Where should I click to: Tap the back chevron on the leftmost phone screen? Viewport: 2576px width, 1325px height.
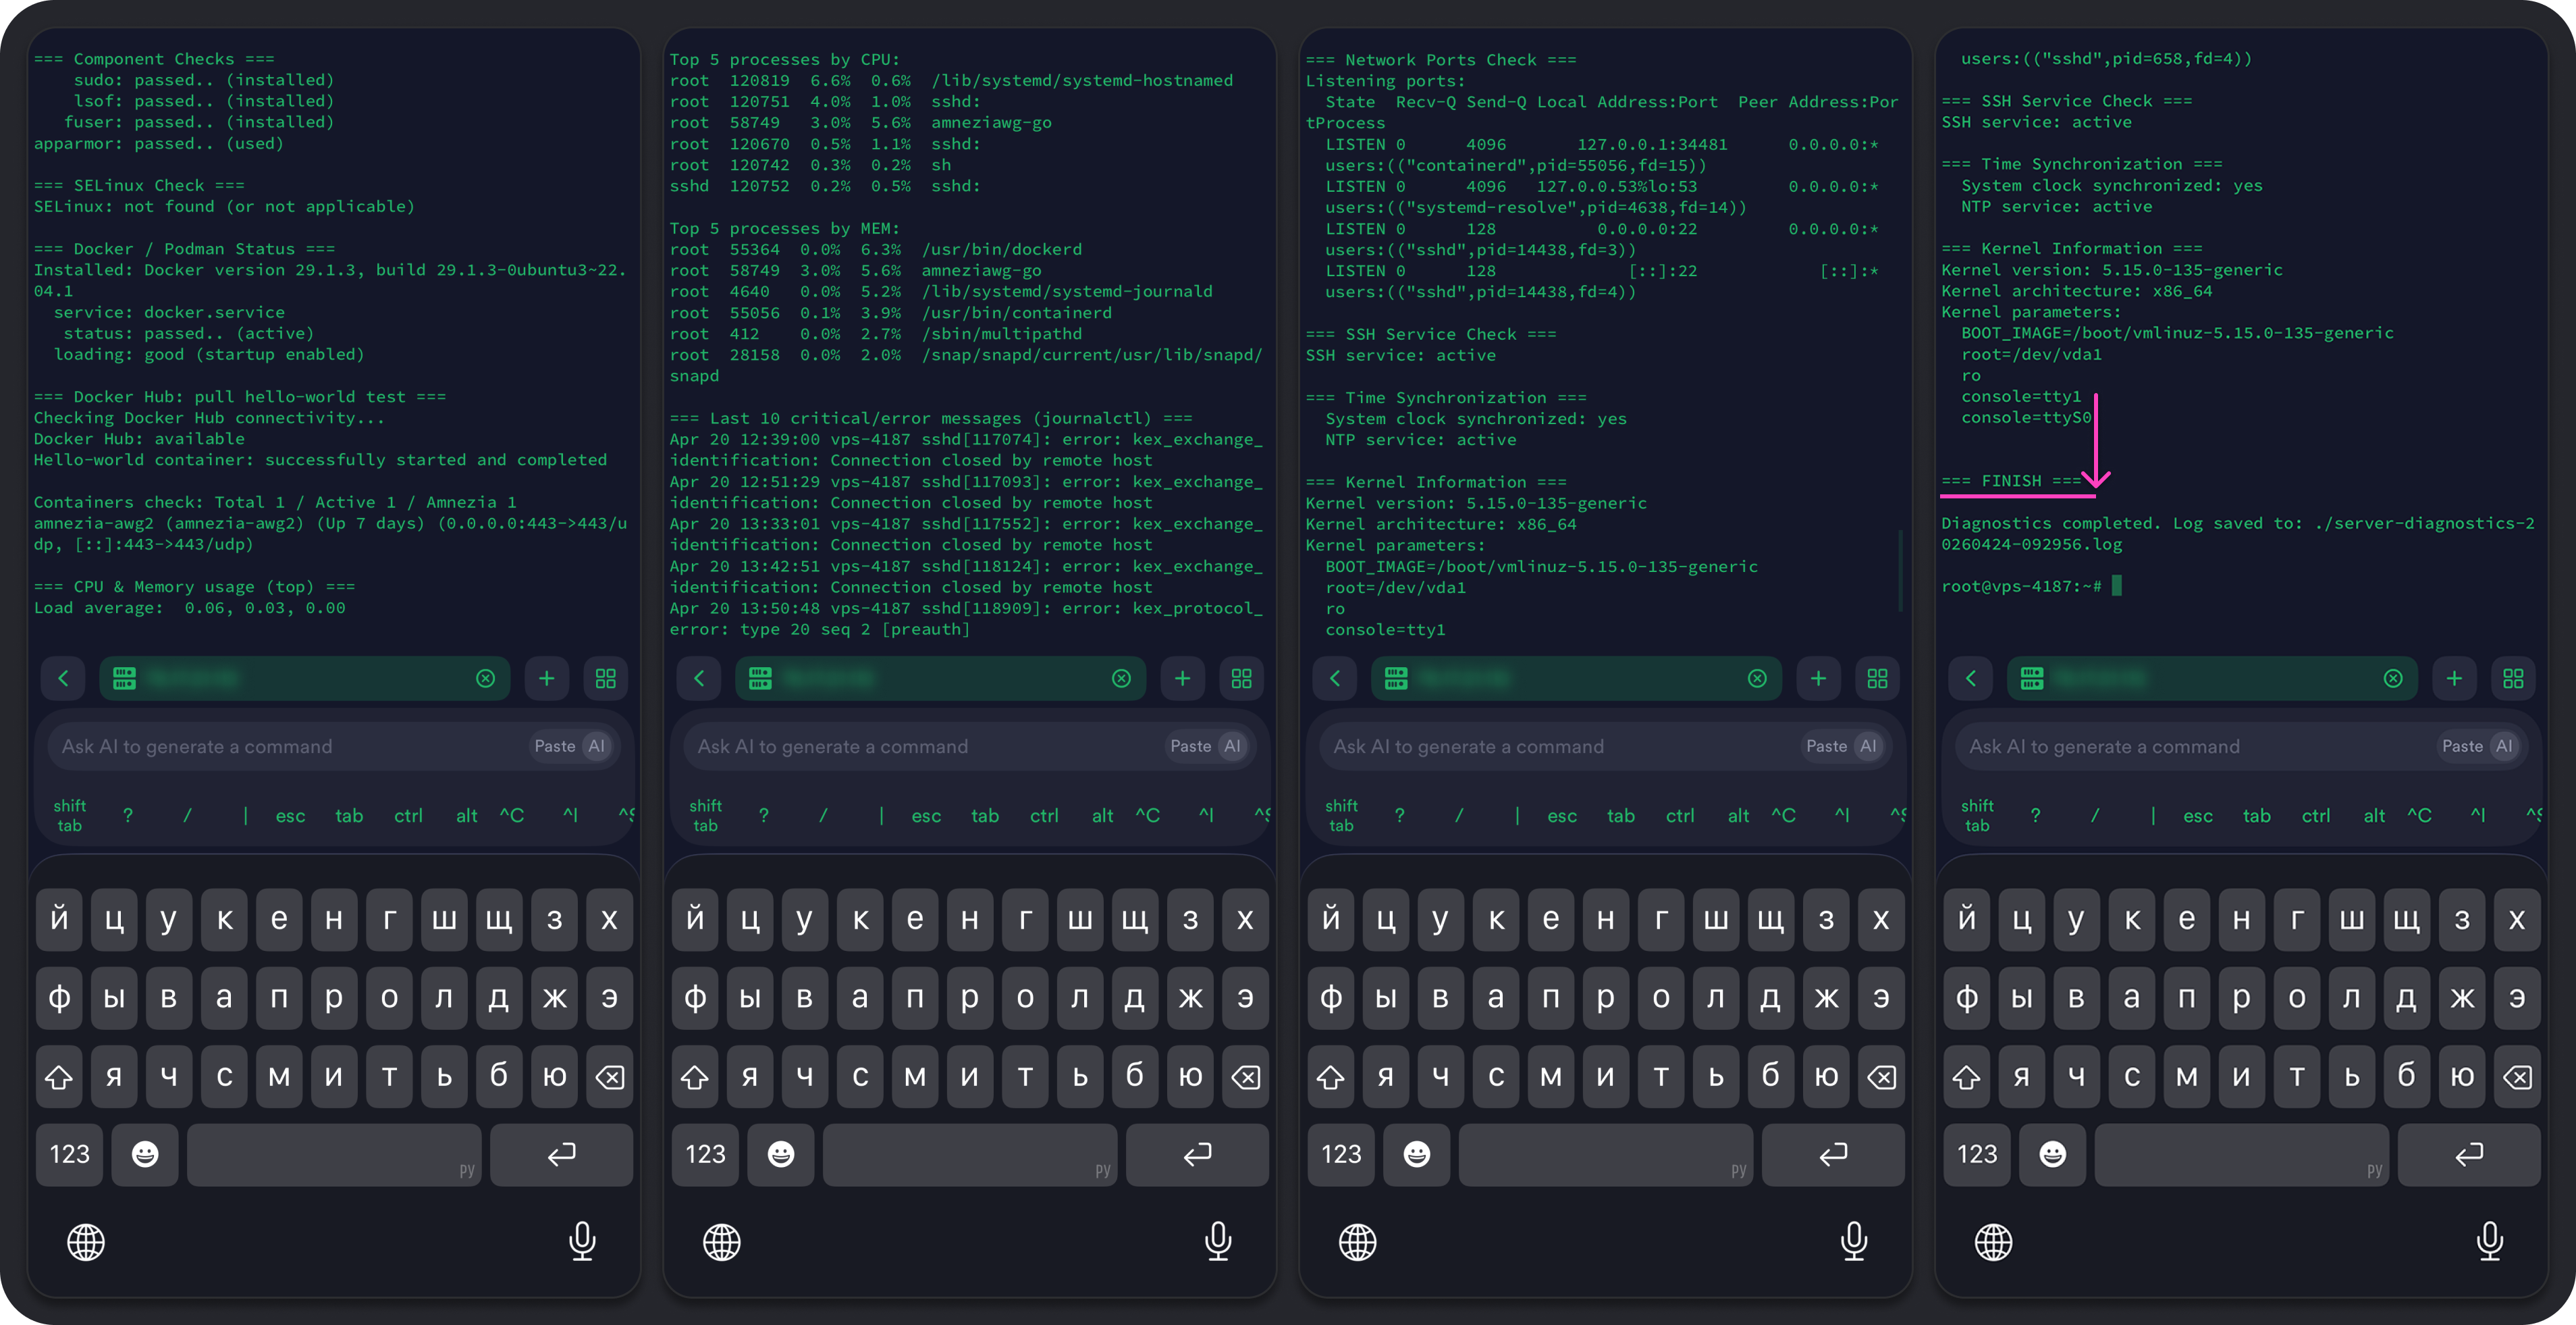63,679
